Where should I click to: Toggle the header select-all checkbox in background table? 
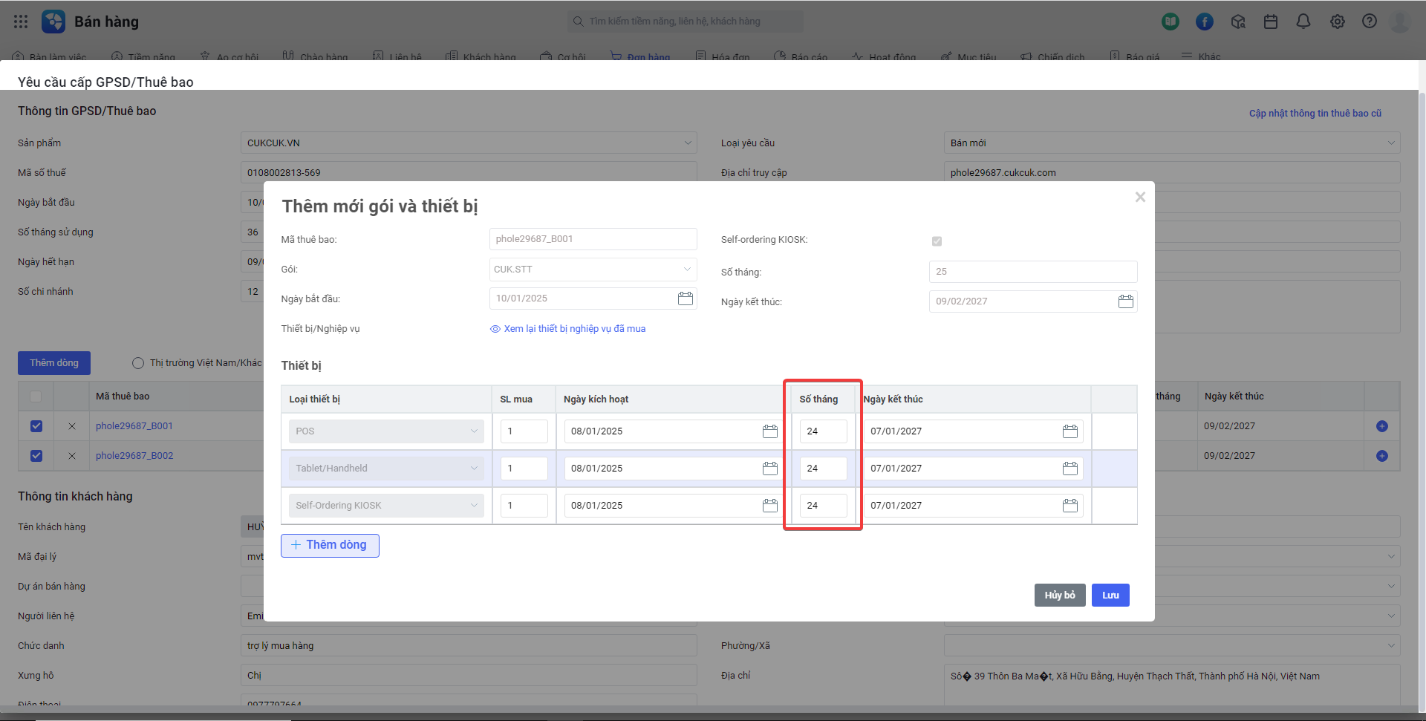pos(36,397)
